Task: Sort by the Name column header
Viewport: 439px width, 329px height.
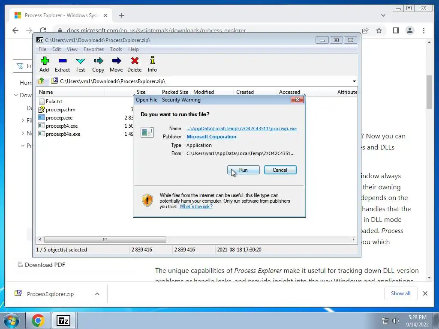Action: click(x=70, y=92)
